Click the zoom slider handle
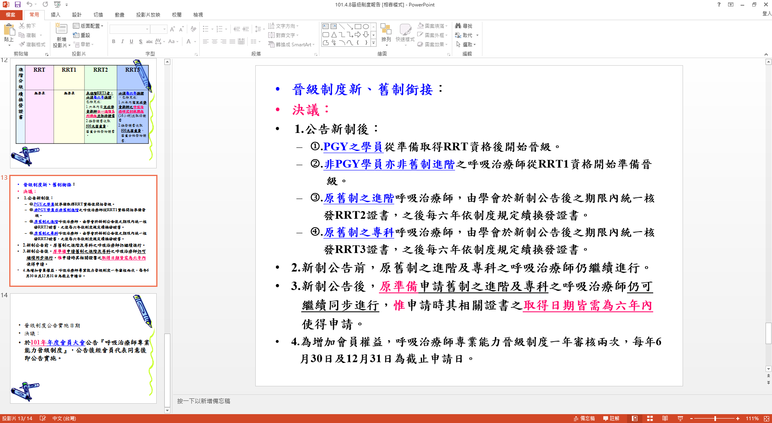Screen dimensions: 772x423 [x=715, y=419]
